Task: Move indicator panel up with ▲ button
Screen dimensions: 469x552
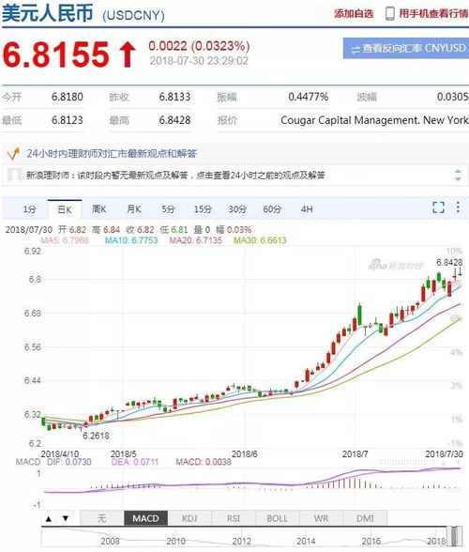Action: 49,518
